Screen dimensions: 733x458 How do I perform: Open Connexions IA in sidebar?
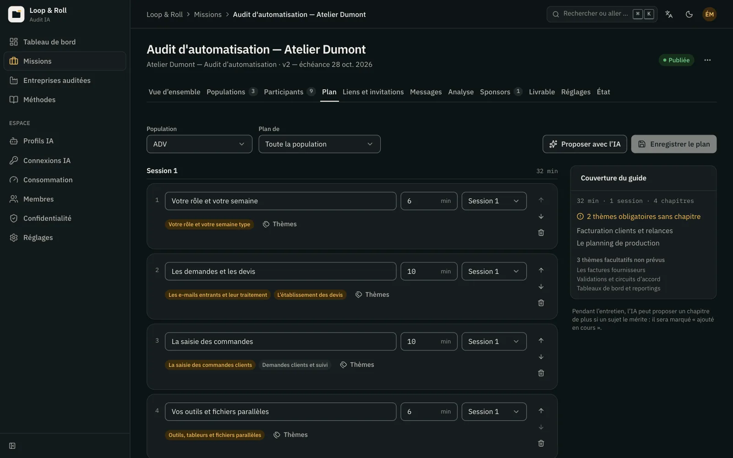pyautogui.click(x=65, y=160)
